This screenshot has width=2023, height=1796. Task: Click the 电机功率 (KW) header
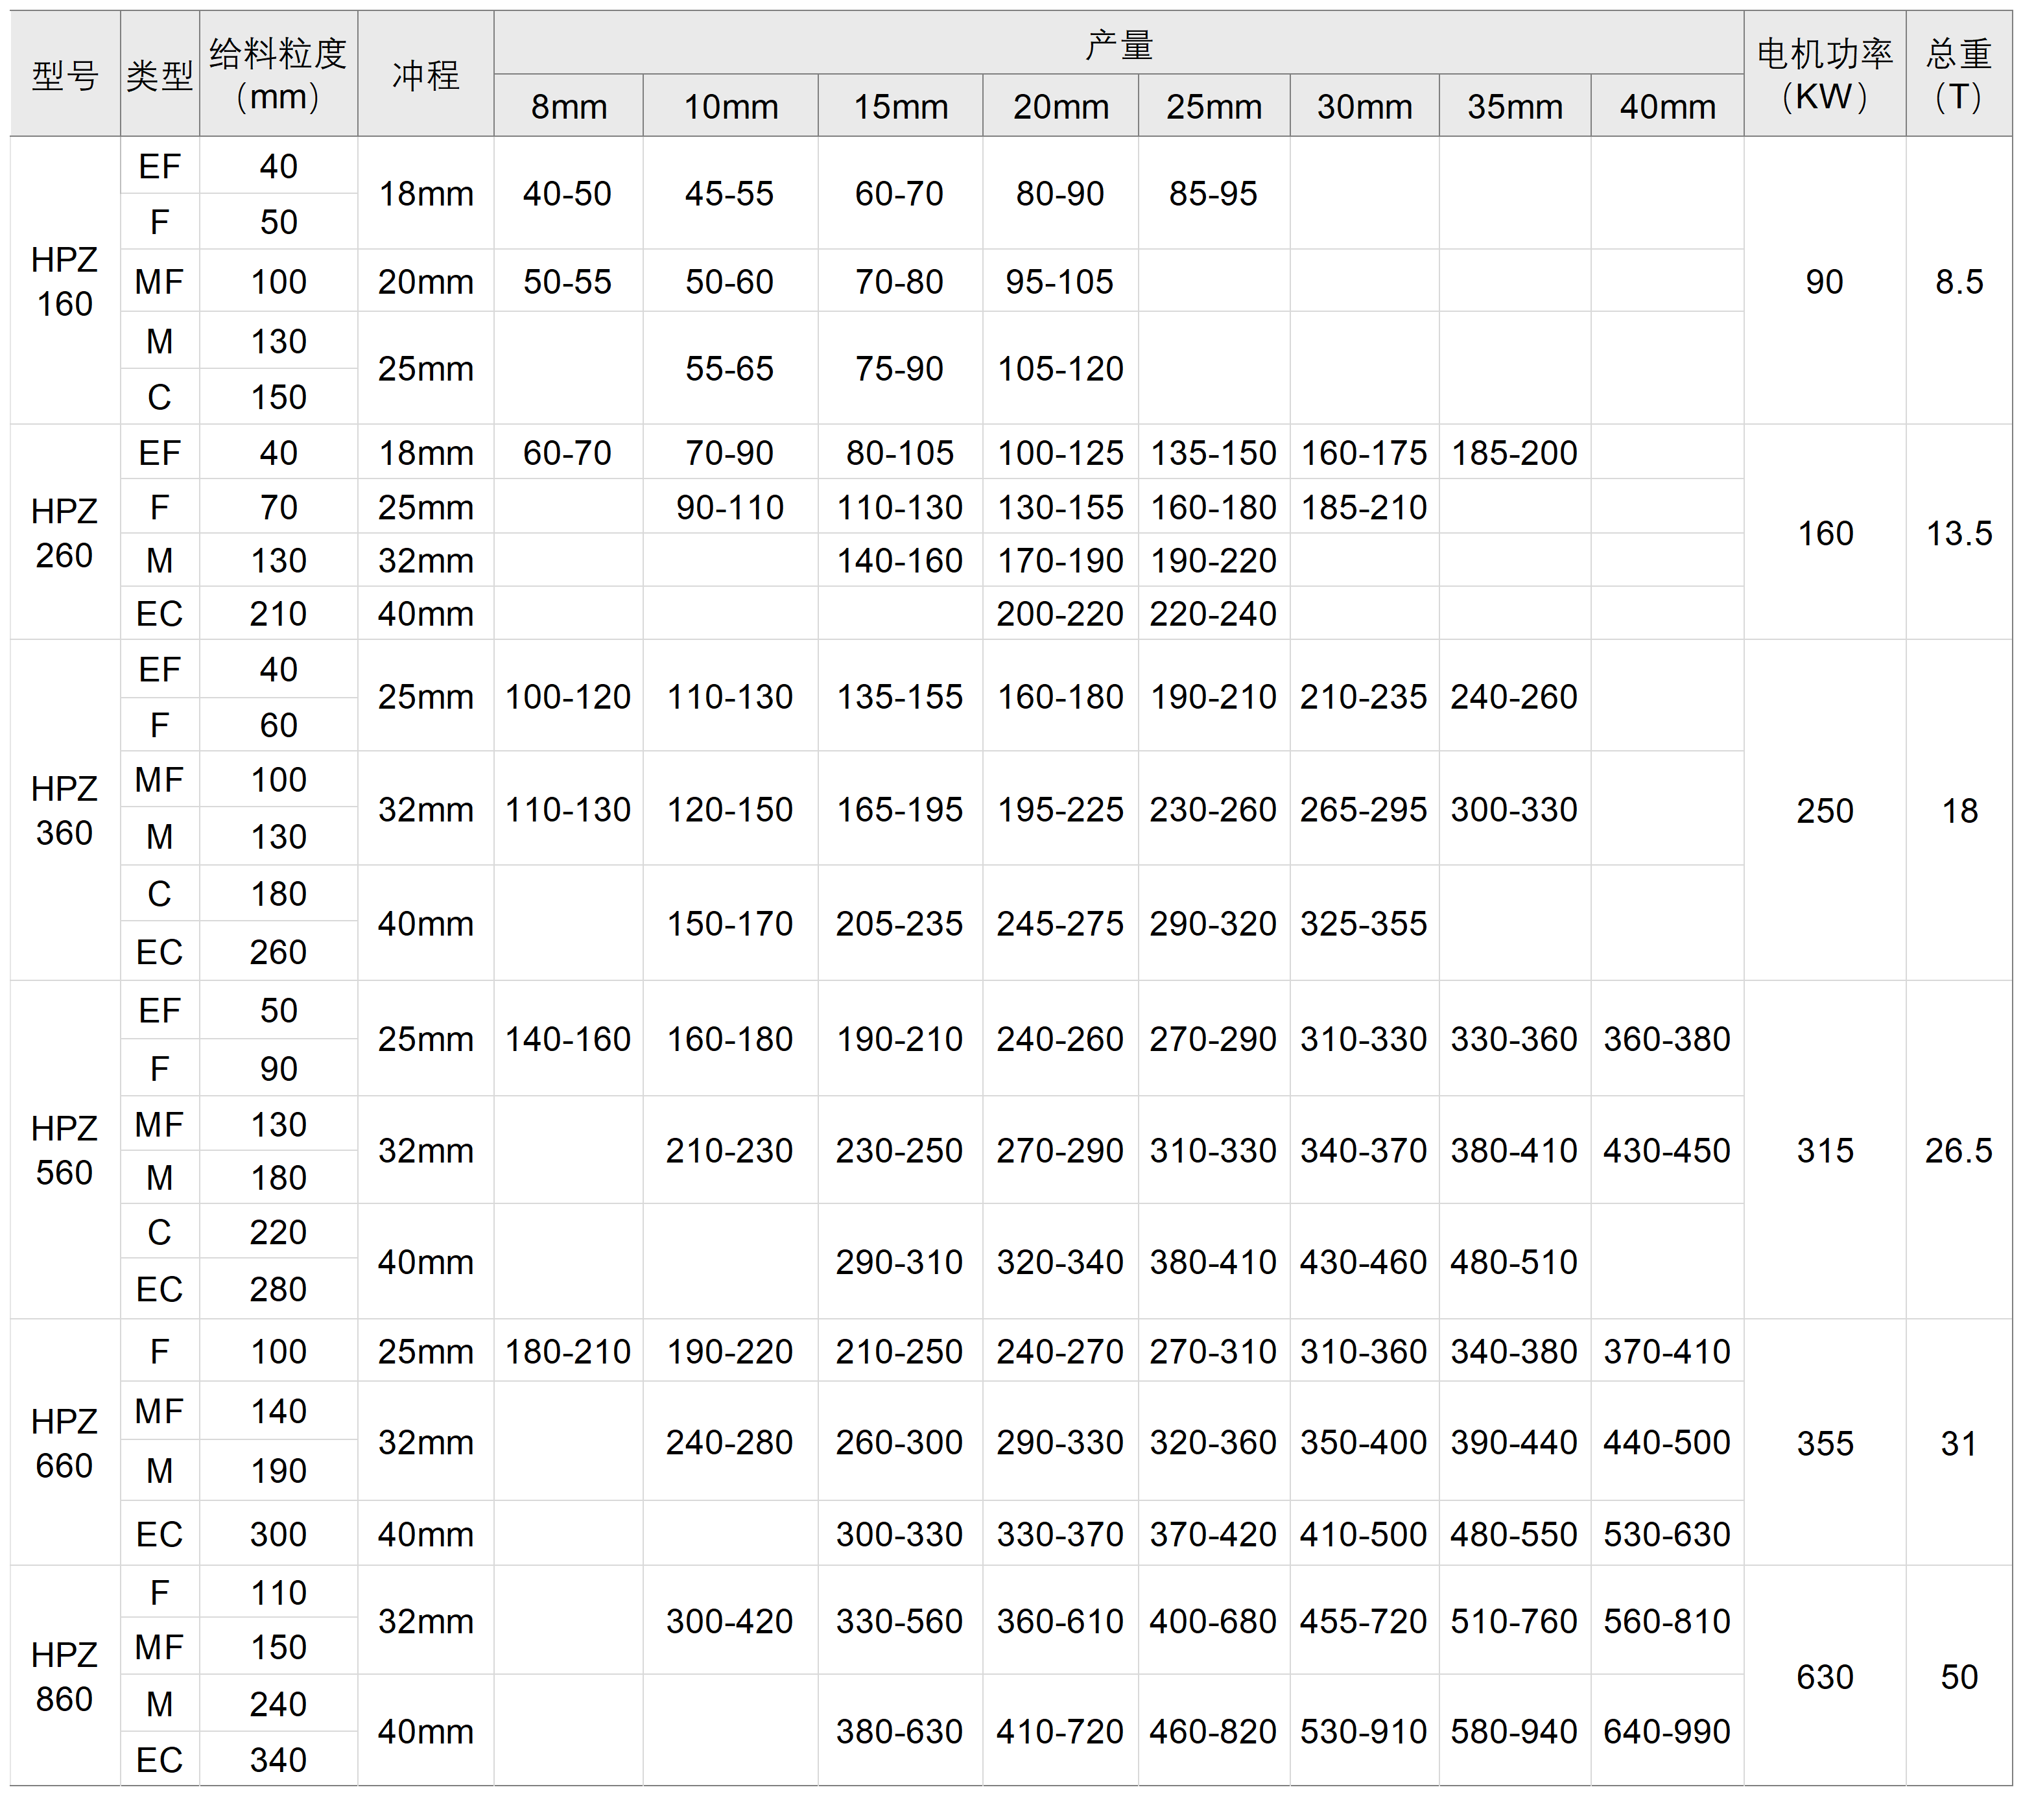[1824, 75]
